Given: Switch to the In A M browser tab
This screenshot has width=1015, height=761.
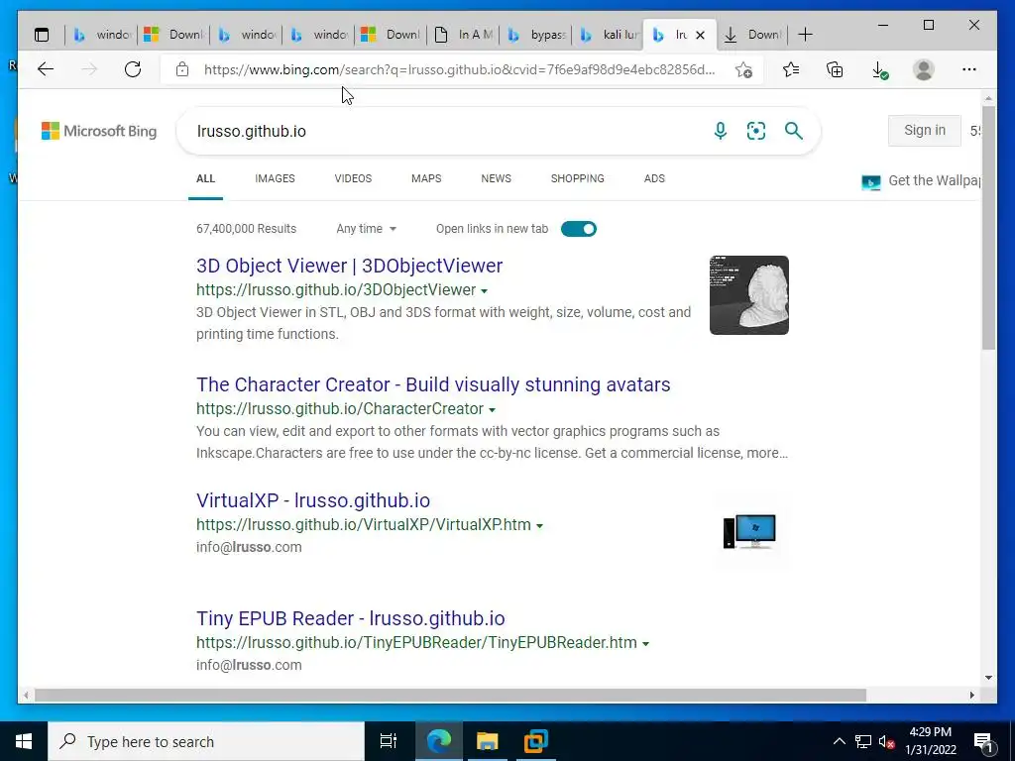Looking at the screenshot, I should click(x=464, y=35).
